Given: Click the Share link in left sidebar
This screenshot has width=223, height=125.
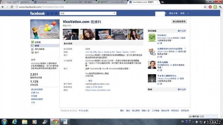Looking at the screenshot, I should pyautogui.click(x=33, y=102).
